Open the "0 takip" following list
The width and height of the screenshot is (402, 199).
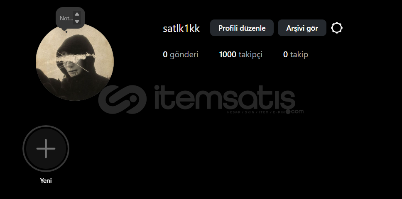point(296,54)
